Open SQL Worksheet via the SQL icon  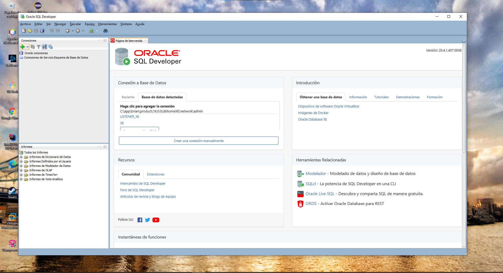[x=92, y=31]
